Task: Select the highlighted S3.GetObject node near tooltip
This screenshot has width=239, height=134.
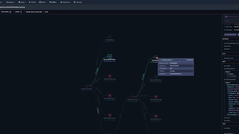Action: click(156, 57)
